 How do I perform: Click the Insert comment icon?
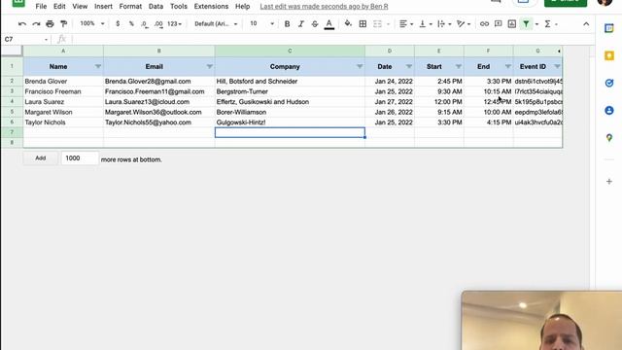coord(498,23)
